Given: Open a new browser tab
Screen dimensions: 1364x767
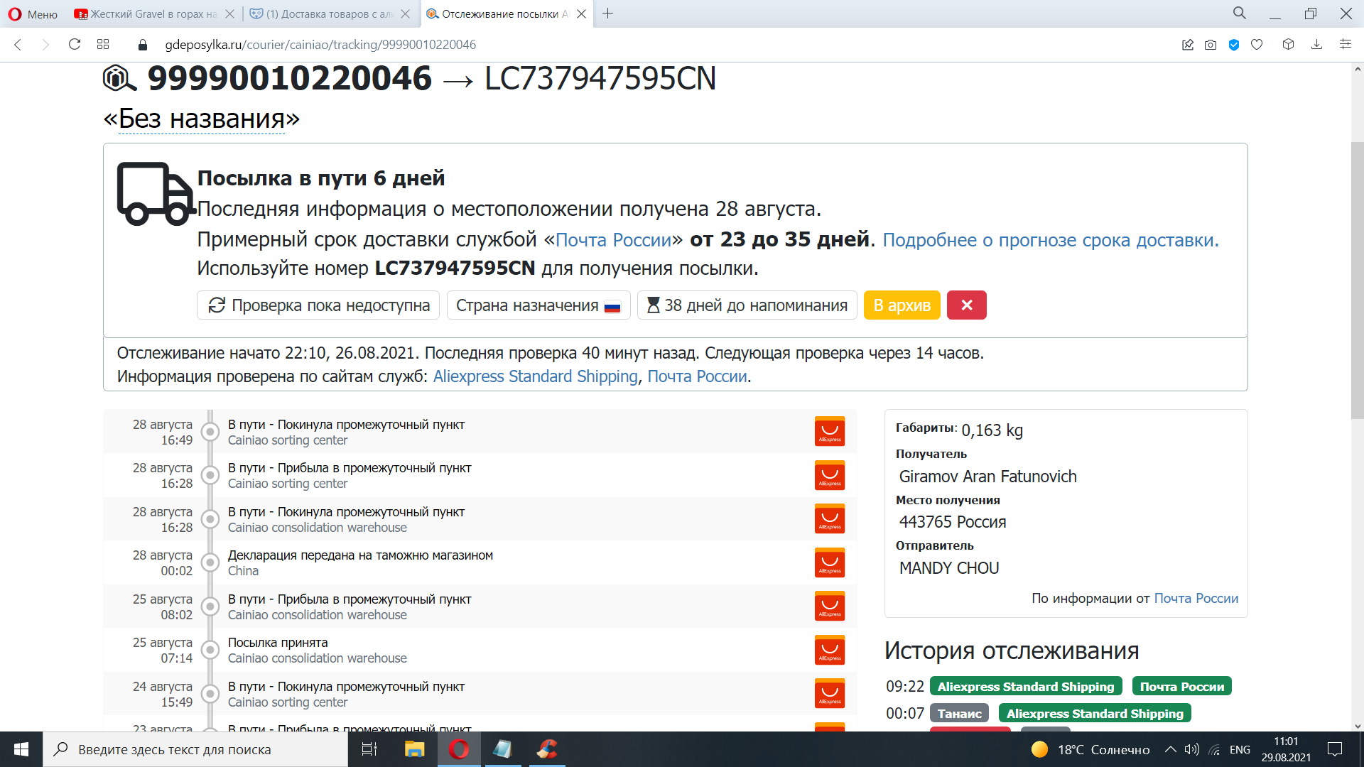Looking at the screenshot, I should [x=607, y=13].
